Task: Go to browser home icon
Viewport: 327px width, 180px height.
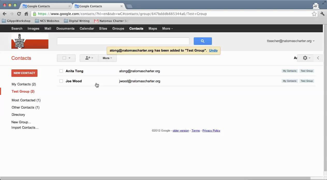Action: (26, 14)
